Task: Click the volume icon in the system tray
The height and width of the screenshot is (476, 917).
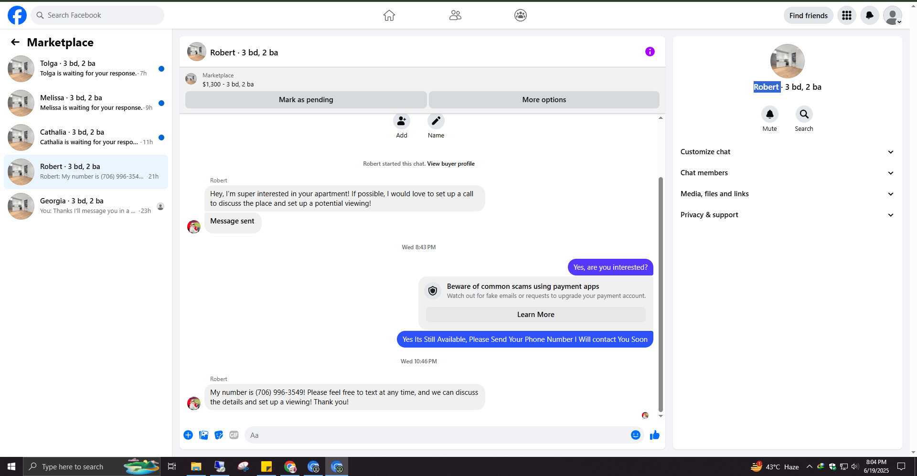Action: 855,466
